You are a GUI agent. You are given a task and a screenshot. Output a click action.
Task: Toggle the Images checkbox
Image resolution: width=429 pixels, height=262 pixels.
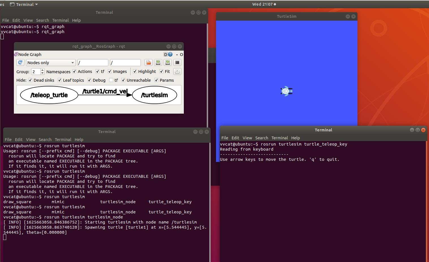[110, 72]
